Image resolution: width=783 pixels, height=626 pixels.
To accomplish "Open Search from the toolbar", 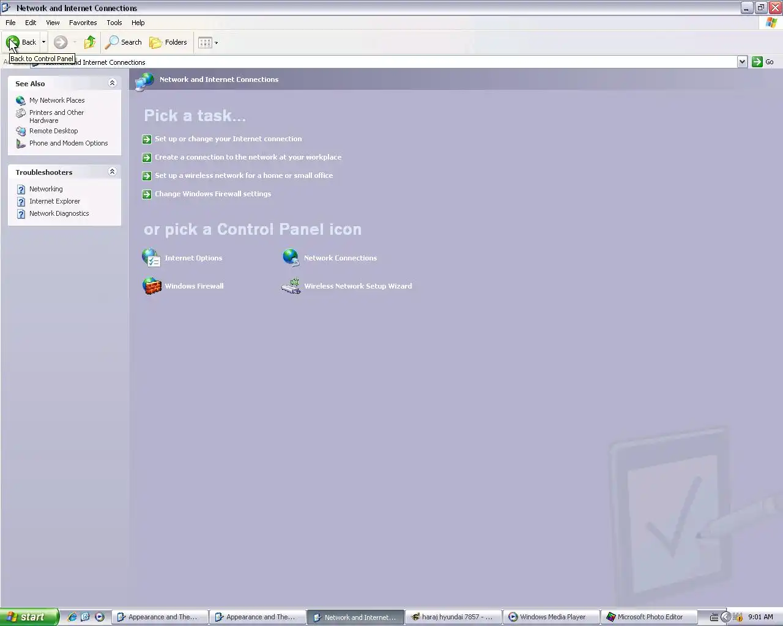I will point(124,42).
